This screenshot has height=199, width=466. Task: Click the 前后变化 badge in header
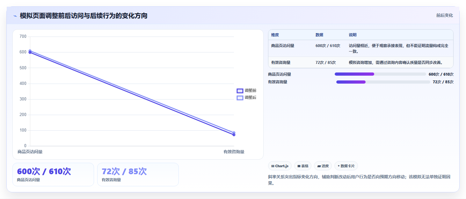pos(444,16)
